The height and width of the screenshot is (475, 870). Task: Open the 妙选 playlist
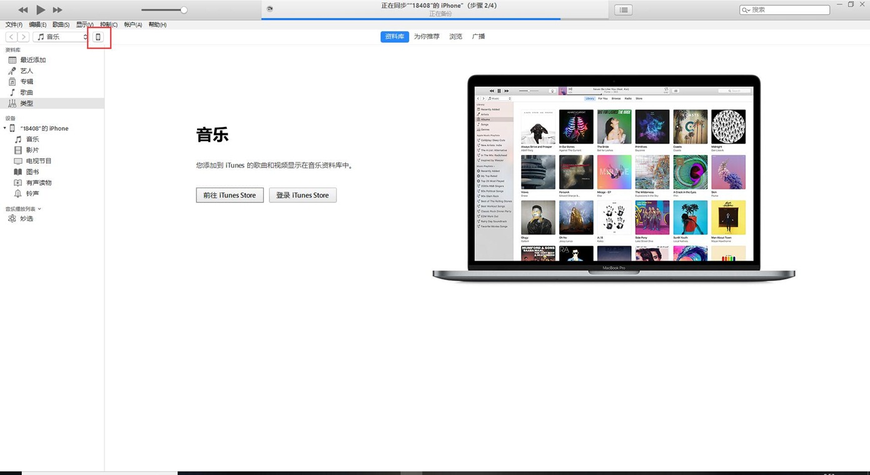click(x=26, y=219)
